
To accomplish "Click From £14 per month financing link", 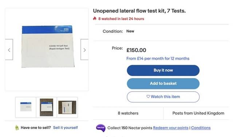I will [x=158, y=58].
